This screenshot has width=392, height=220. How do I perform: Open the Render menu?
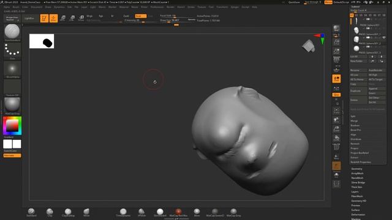(x=170, y=7)
